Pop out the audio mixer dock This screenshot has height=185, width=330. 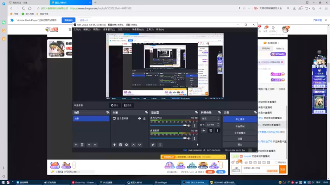[x=196, y=113]
